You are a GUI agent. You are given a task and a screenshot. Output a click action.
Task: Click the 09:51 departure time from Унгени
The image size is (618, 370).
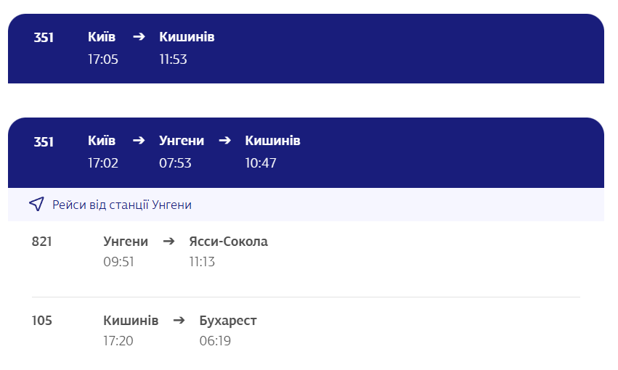119,262
